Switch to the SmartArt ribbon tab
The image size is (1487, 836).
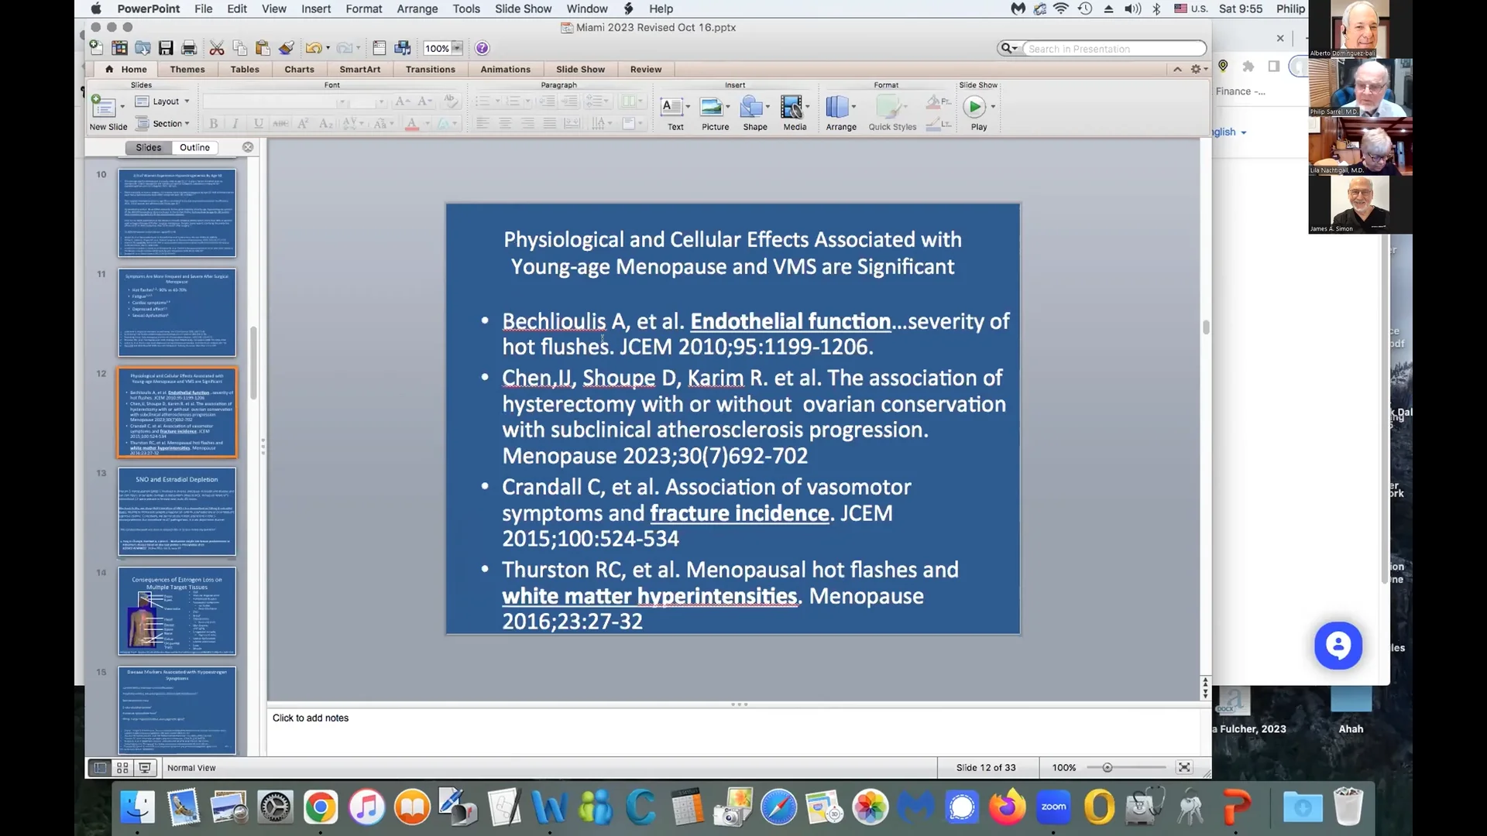coord(360,70)
